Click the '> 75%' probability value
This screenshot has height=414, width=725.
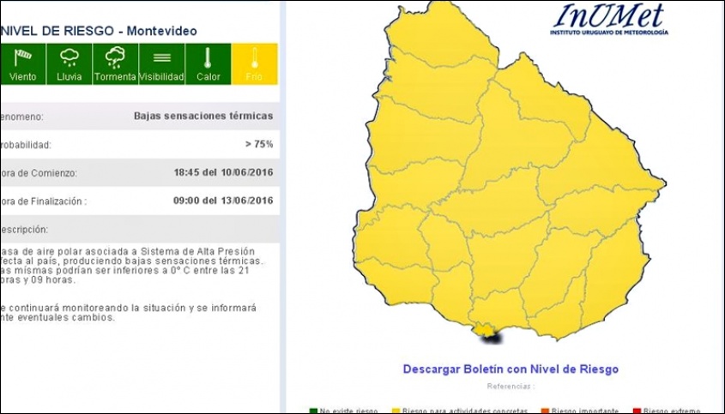pyautogui.click(x=258, y=144)
